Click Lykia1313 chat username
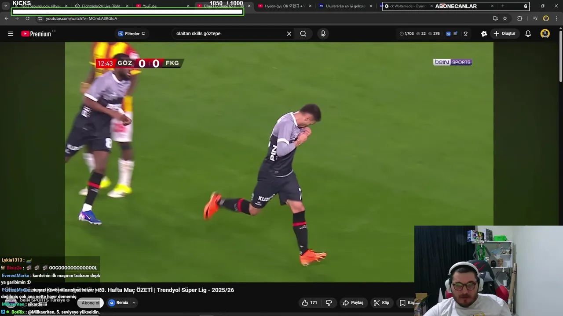 click(12, 260)
